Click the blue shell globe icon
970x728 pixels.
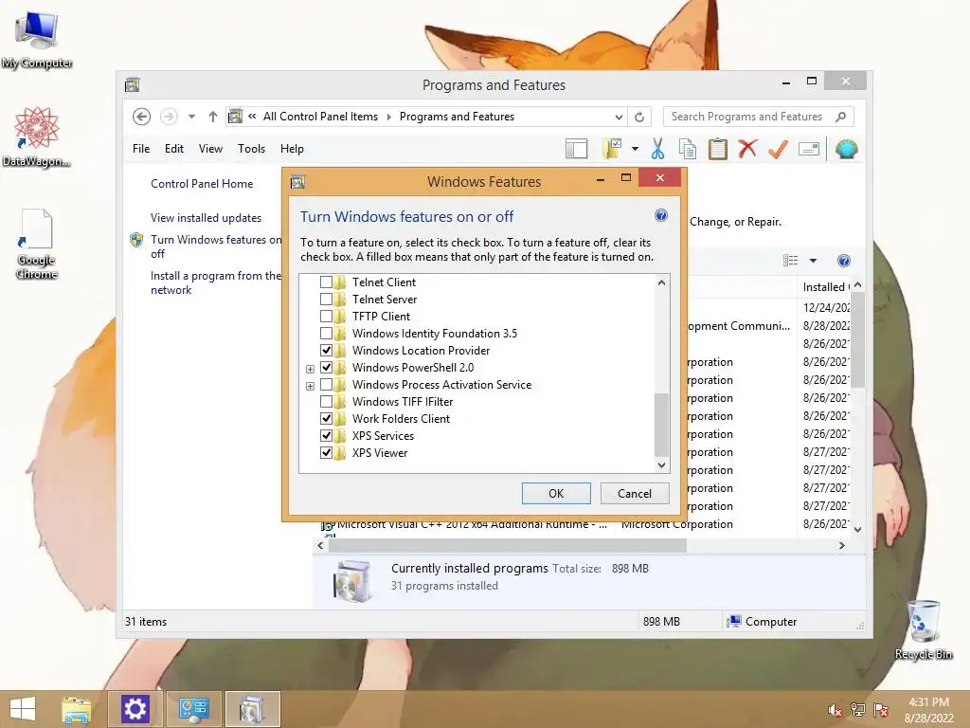click(846, 149)
